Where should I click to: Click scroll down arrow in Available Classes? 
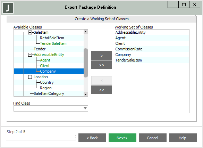[86, 94]
